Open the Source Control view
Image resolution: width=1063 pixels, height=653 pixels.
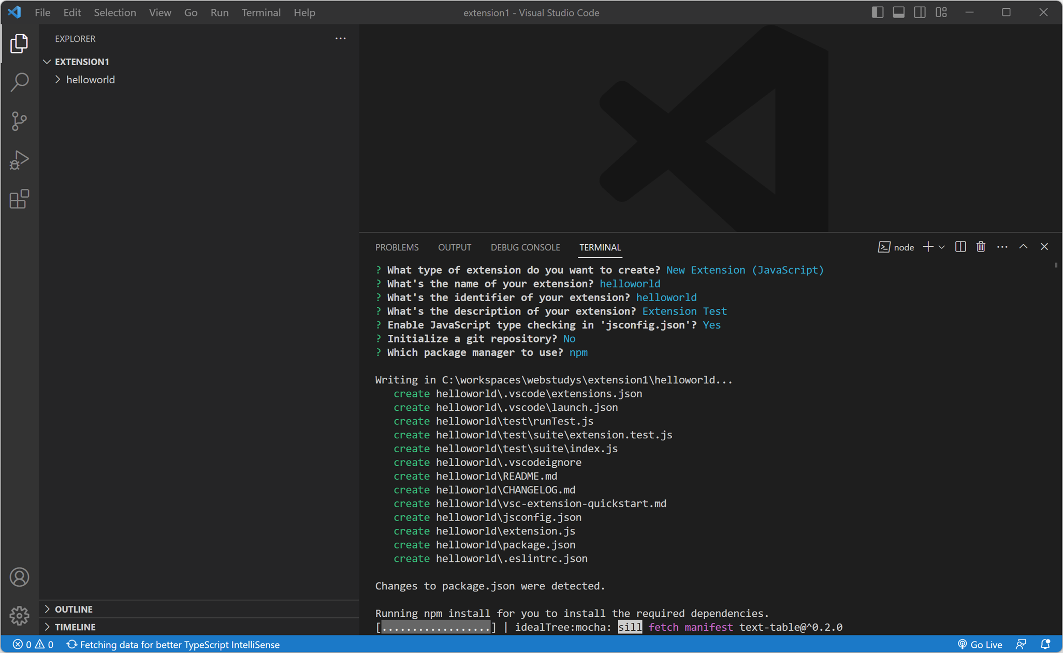(19, 121)
